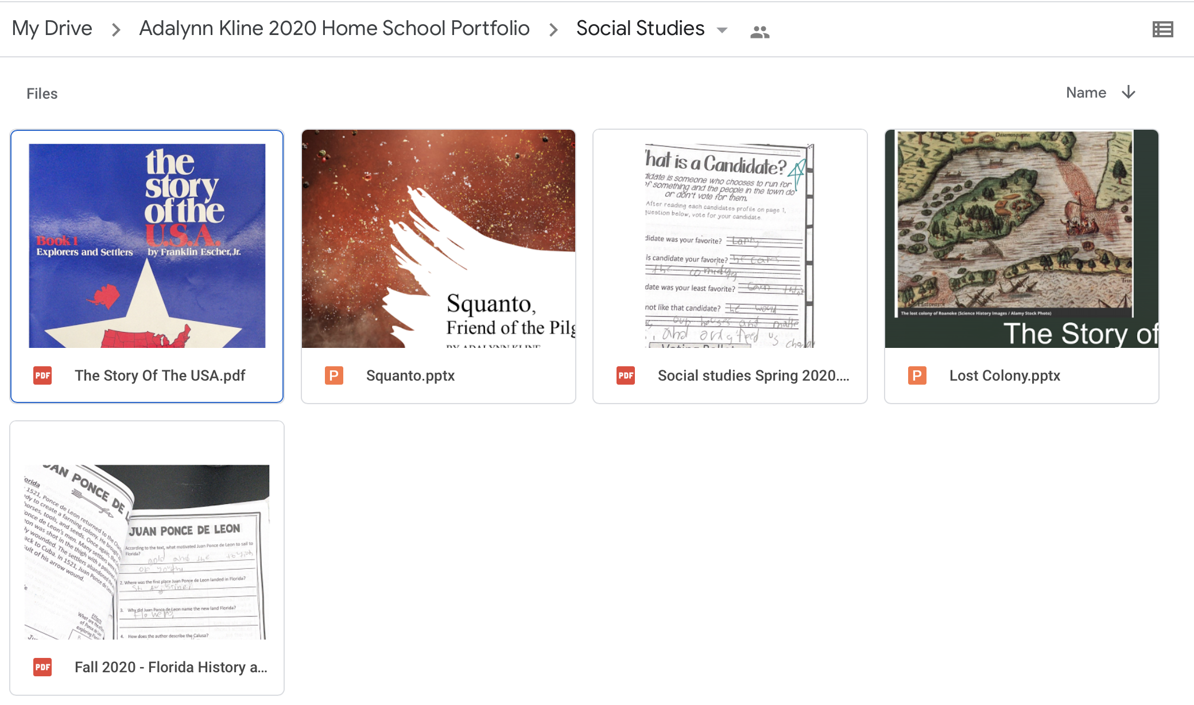The image size is (1194, 705).
Task: Click the shared folder people icon
Action: tap(759, 32)
